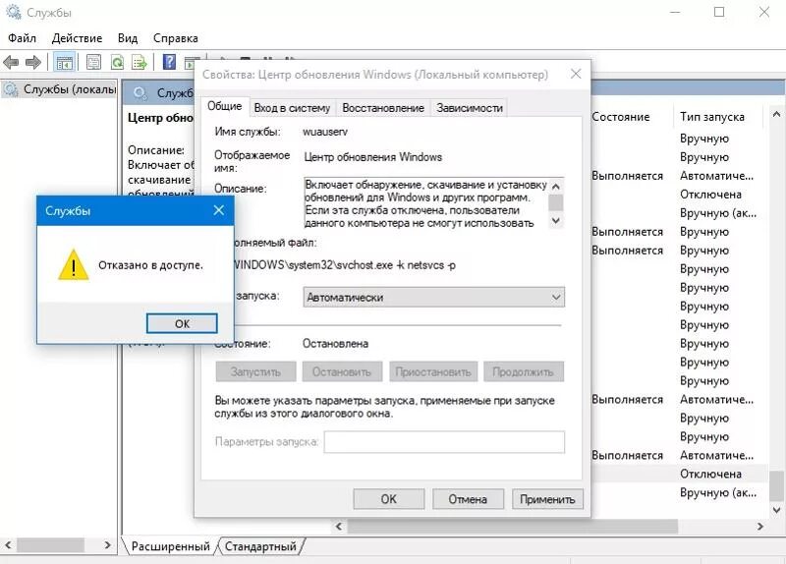
Task: Open the Properties toolbar icon
Action: click(93, 63)
